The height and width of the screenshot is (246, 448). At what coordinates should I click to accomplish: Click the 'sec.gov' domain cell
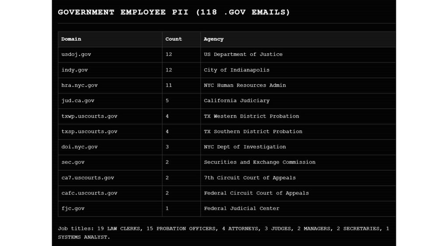click(x=110, y=163)
